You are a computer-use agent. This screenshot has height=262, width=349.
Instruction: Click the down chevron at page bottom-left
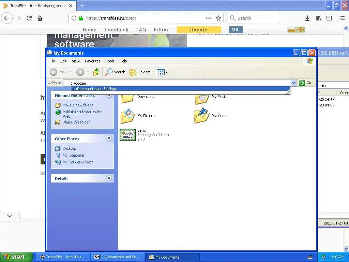(9, 216)
